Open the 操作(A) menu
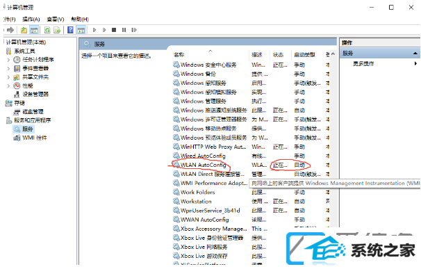This screenshot has height=269, width=421. [x=31, y=19]
